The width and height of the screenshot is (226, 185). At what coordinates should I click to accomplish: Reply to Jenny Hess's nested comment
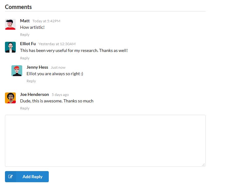coord(31,81)
